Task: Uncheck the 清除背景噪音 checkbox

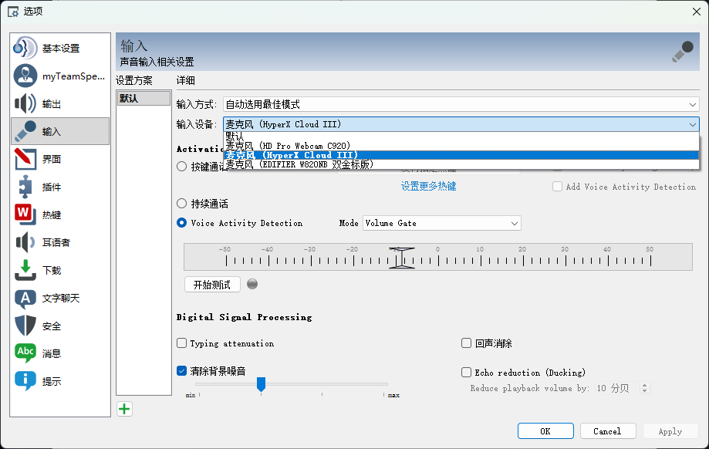Action: (x=182, y=371)
